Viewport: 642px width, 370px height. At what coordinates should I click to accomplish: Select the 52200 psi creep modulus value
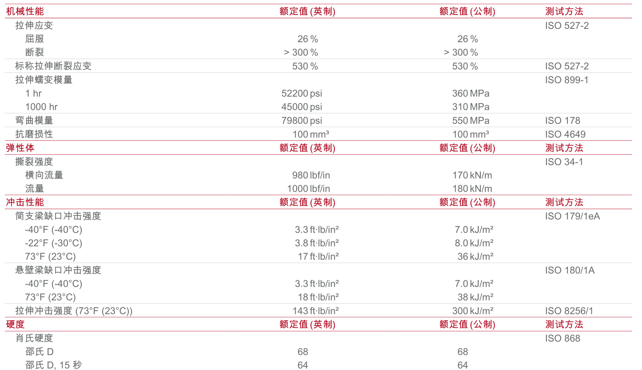(x=301, y=93)
